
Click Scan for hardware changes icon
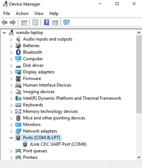[x=66, y=22]
